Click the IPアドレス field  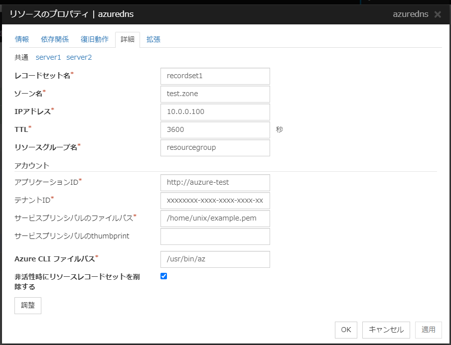pyautogui.click(x=215, y=112)
